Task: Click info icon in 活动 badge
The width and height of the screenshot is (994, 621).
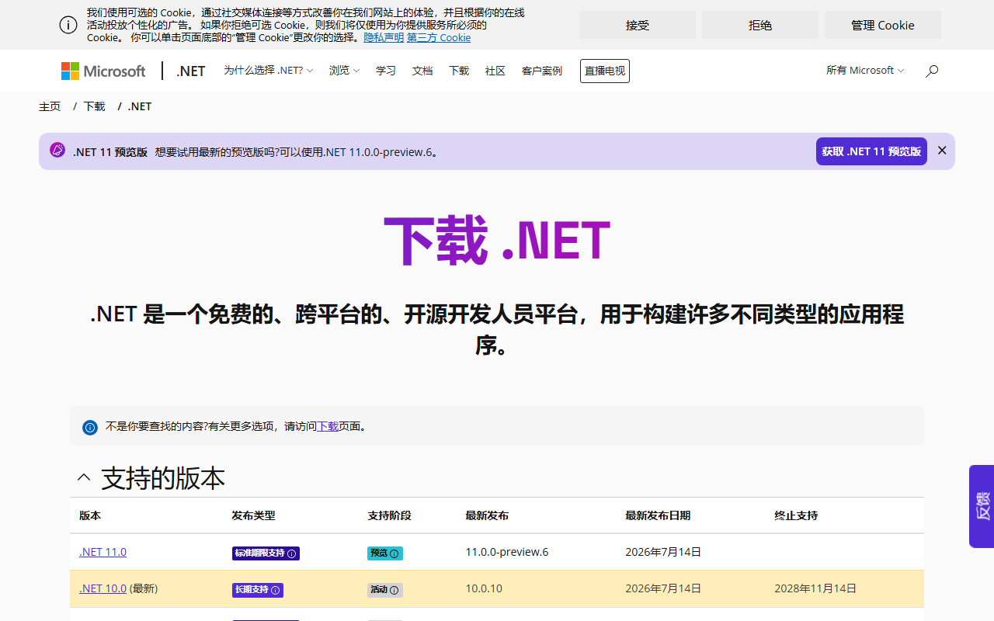Action: (394, 590)
